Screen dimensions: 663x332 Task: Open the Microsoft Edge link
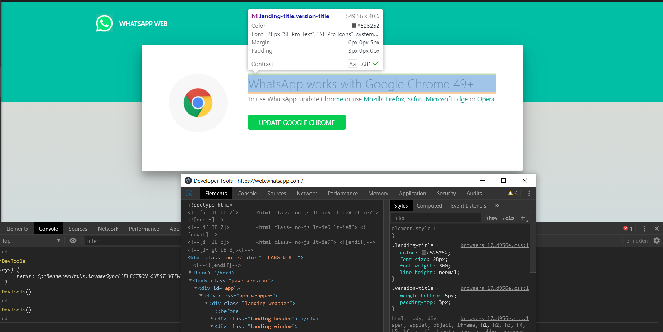click(x=447, y=99)
